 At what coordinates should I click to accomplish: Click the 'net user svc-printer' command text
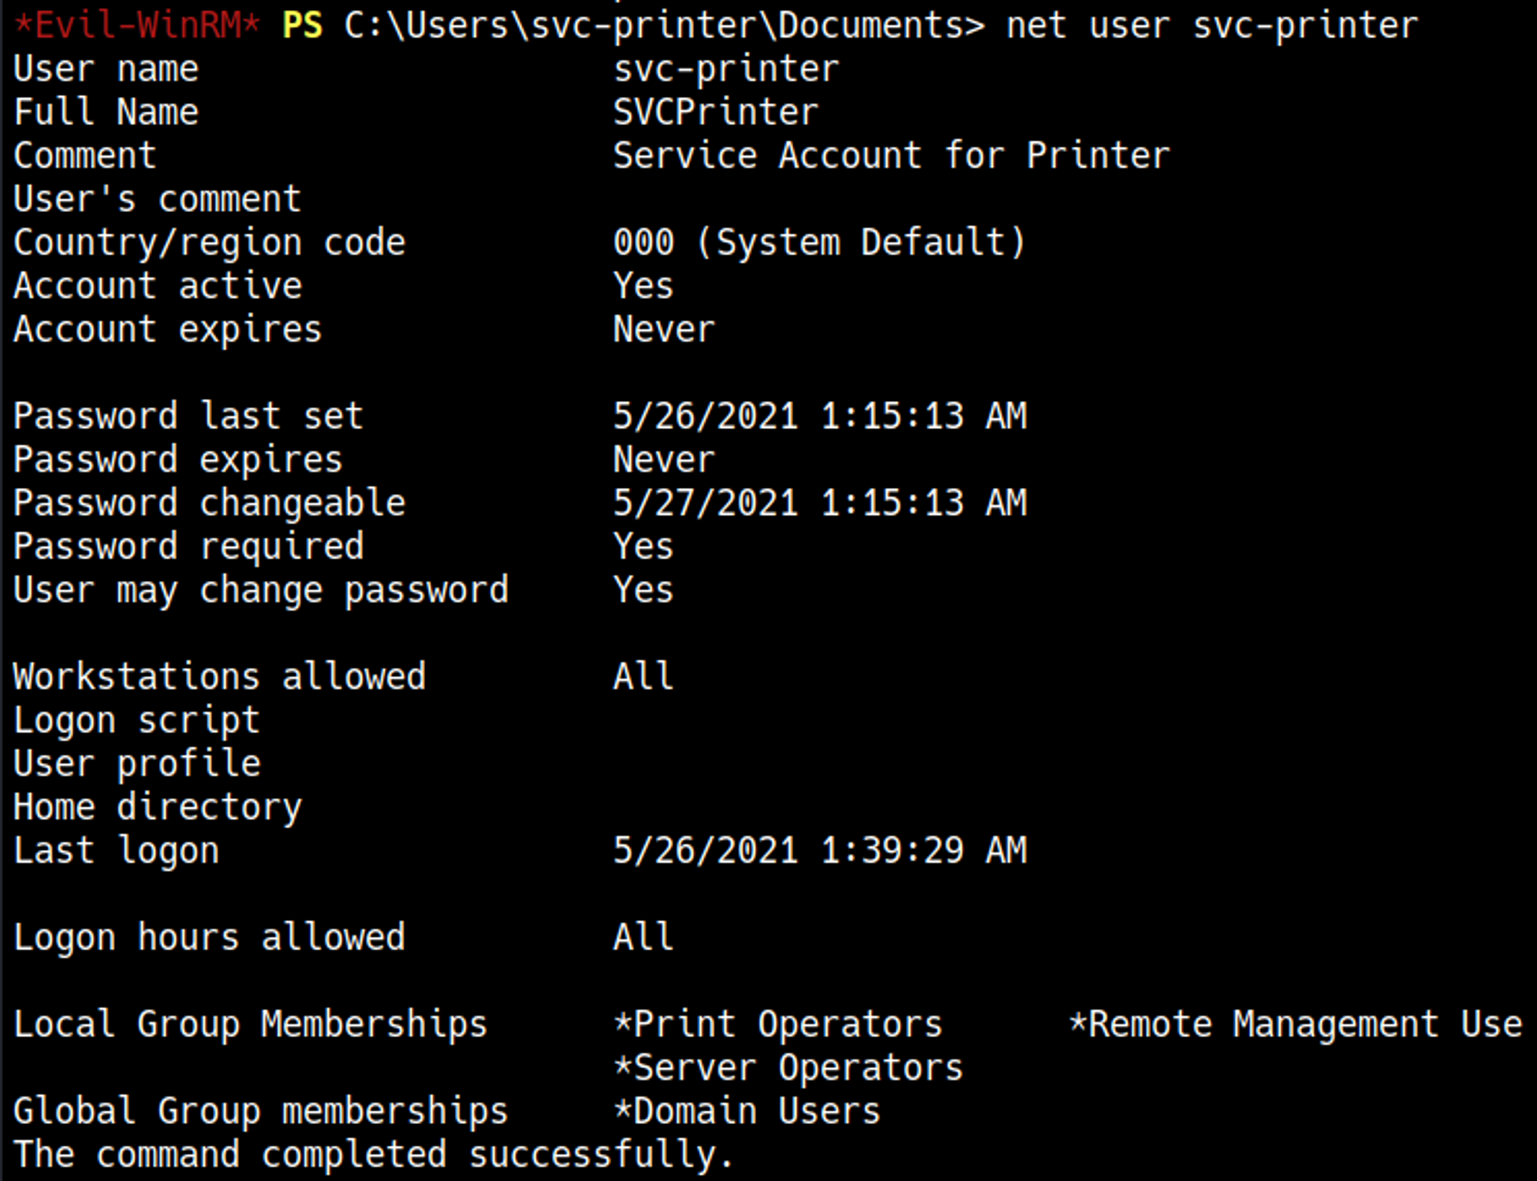1212,25
